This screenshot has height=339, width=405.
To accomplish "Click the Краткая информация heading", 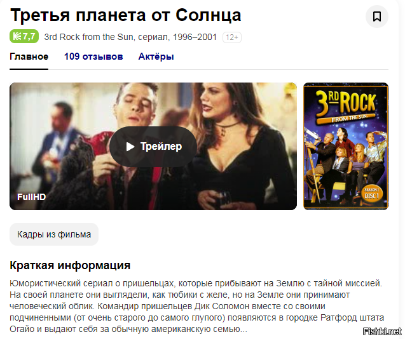I will pyautogui.click(x=70, y=265).
